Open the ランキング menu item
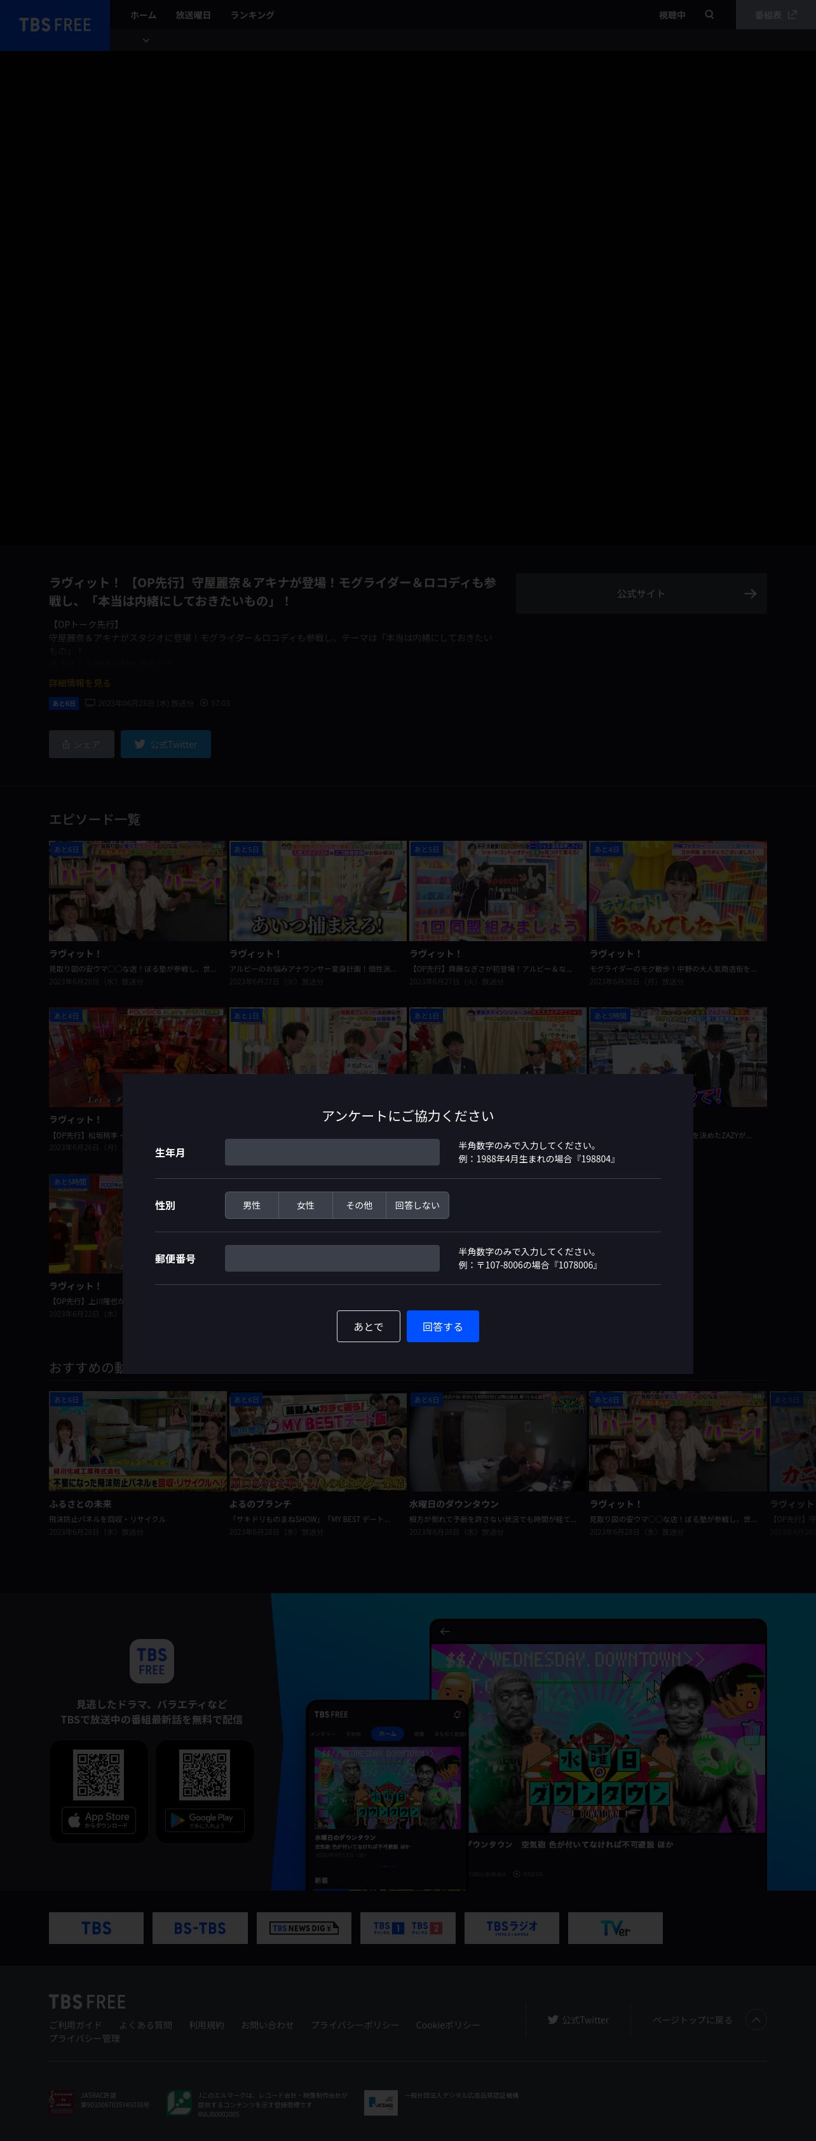This screenshot has height=2141, width=816. 252,15
